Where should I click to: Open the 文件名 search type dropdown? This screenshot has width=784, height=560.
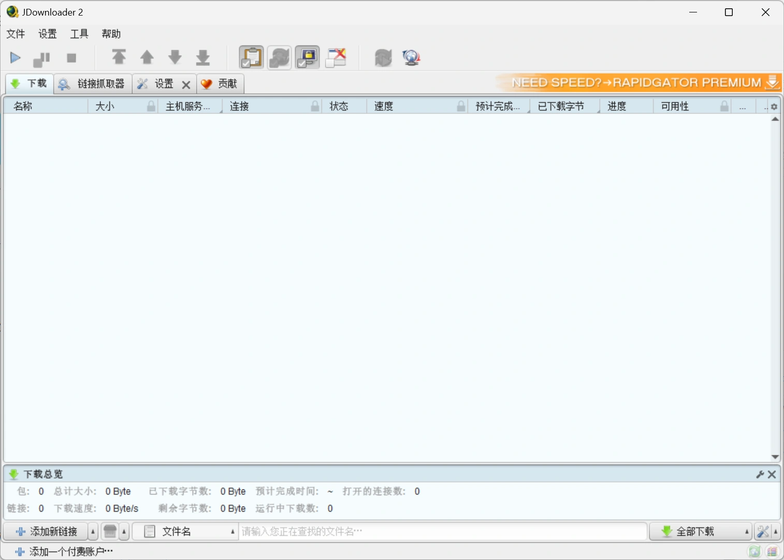click(x=185, y=532)
